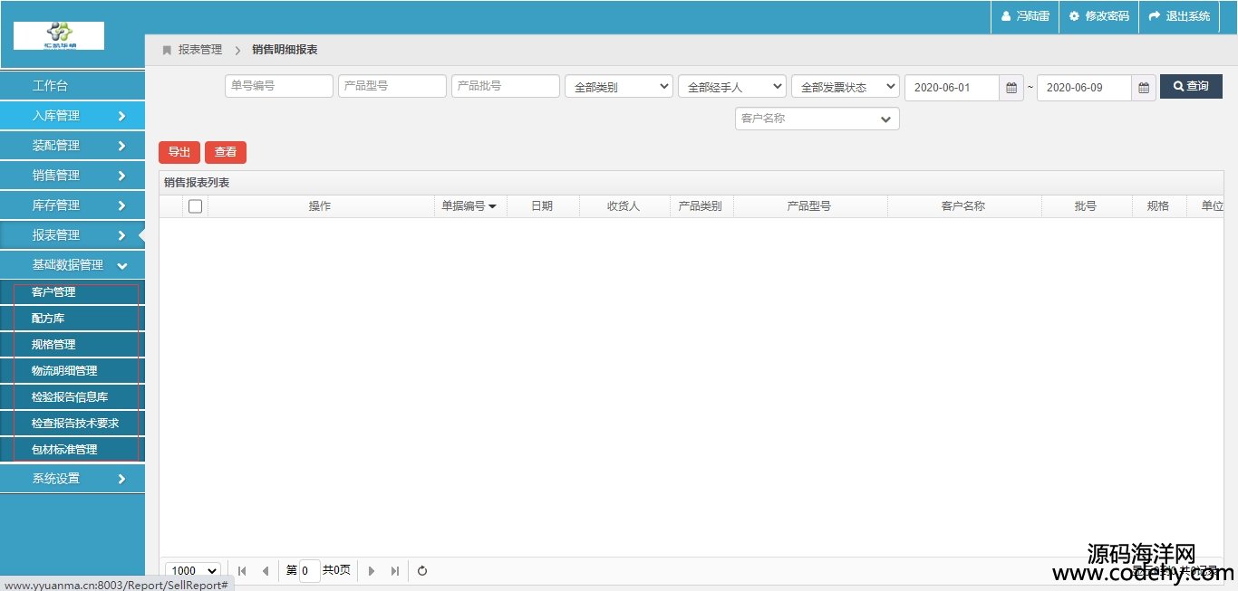
Task: Click the 销售明细报表 breadcrumb title
Action: click(x=285, y=50)
